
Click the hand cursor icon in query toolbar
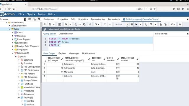coord(146,24)
